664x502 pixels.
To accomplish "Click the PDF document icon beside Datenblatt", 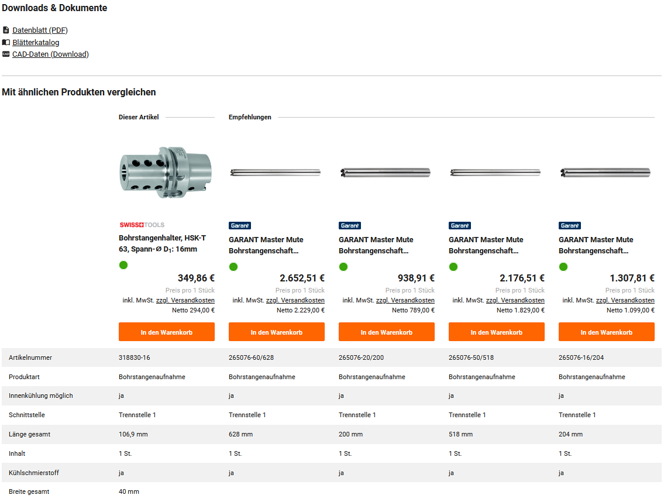I will [x=6, y=30].
